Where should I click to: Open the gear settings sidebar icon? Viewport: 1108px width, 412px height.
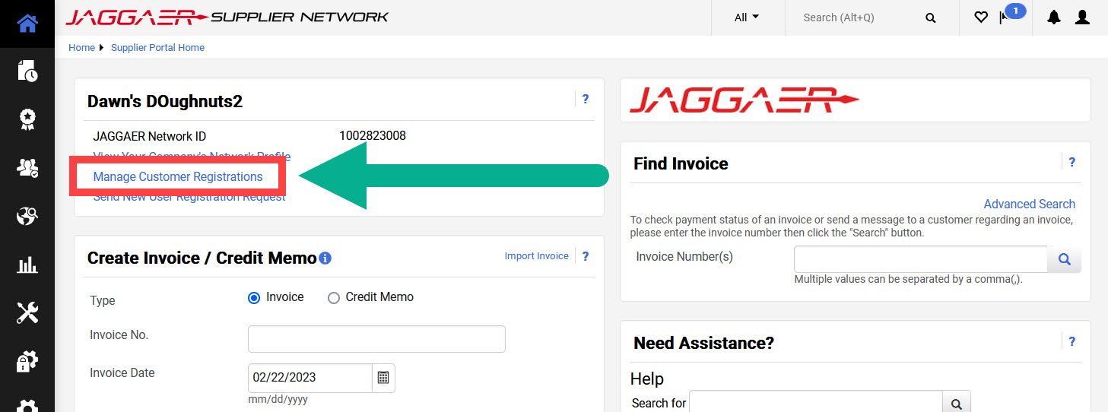click(27, 405)
